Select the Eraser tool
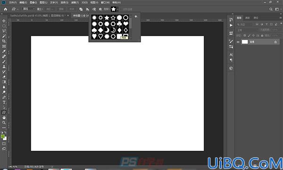 [4, 77]
